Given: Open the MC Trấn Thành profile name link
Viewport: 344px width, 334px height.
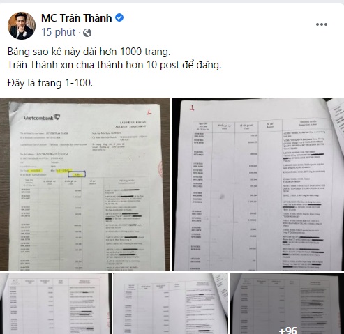Looking at the screenshot, I should (x=76, y=18).
